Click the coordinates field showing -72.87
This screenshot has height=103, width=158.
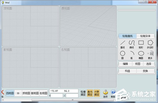click(x=64, y=91)
